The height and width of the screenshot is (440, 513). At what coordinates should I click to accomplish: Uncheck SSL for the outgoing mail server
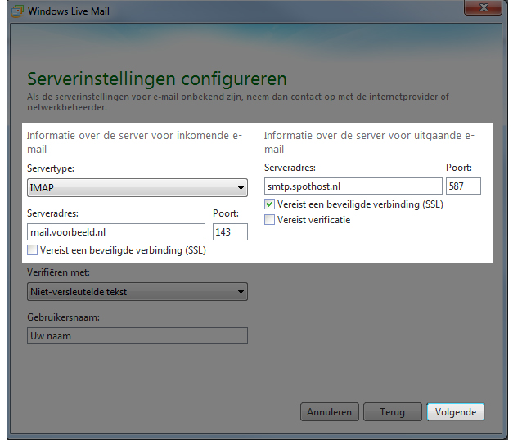[x=269, y=204]
